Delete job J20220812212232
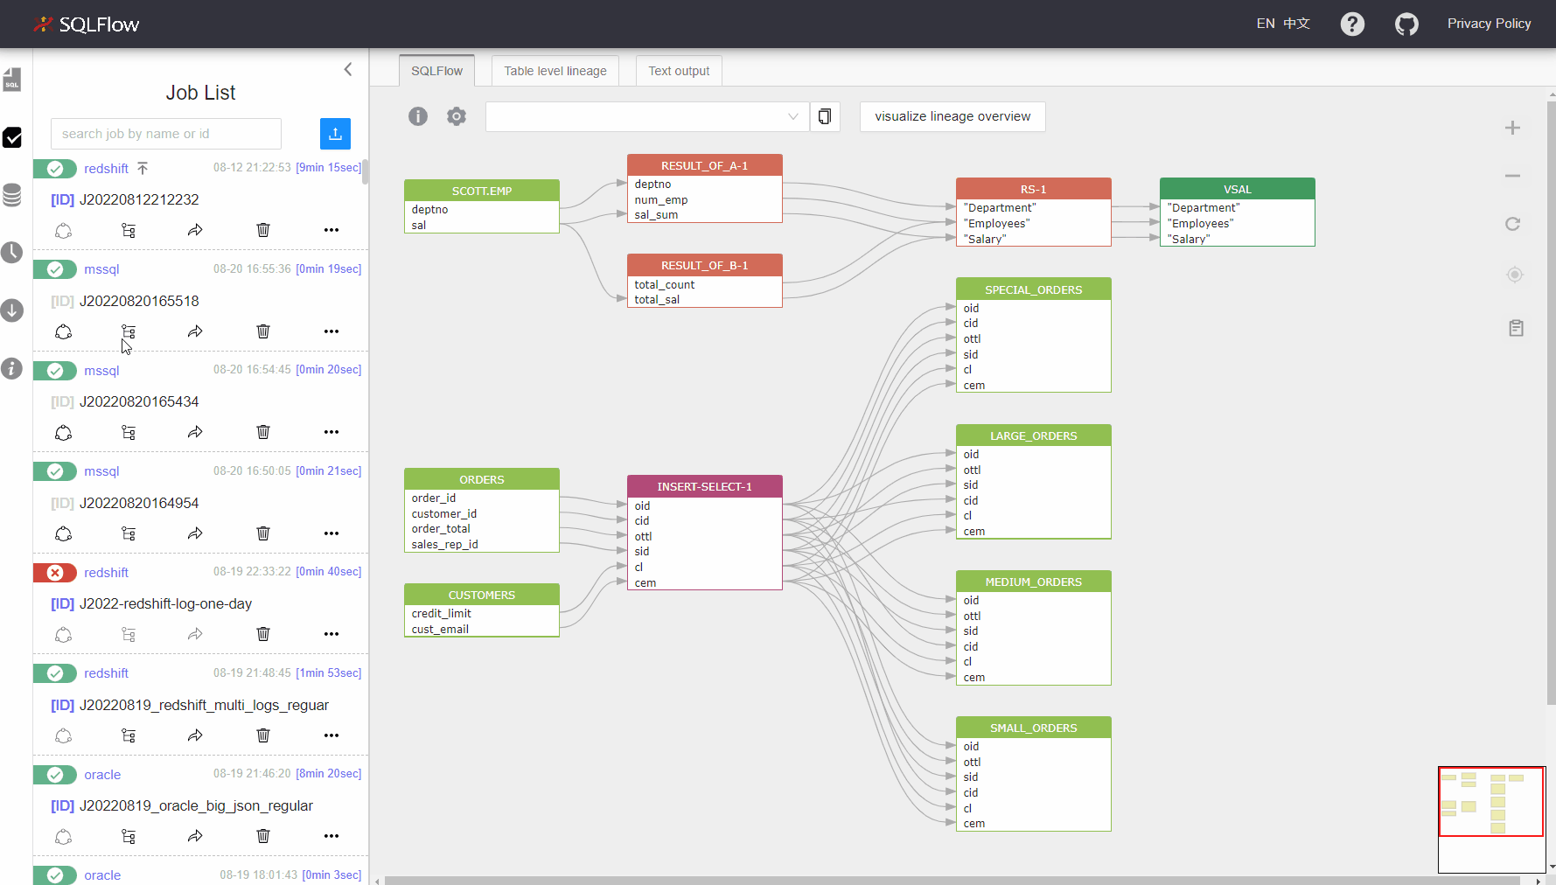Viewport: 1556px width, 885px height. [x=263, y=230]
